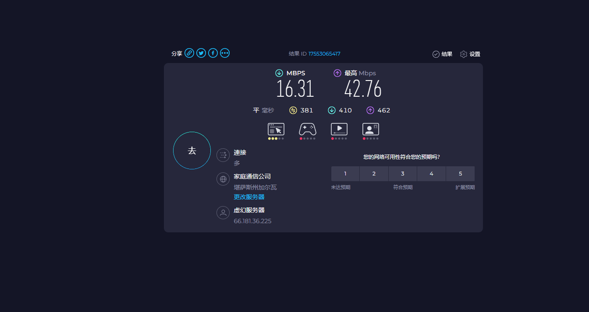This screenshot has height=312, width=589.
Task: Click the 未达预期 label
Action: click(341, 187)
